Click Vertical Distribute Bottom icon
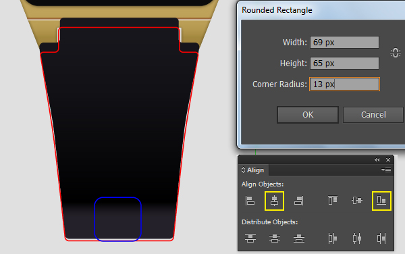This screenshot has height=254, width=405. tap(299, 238)
